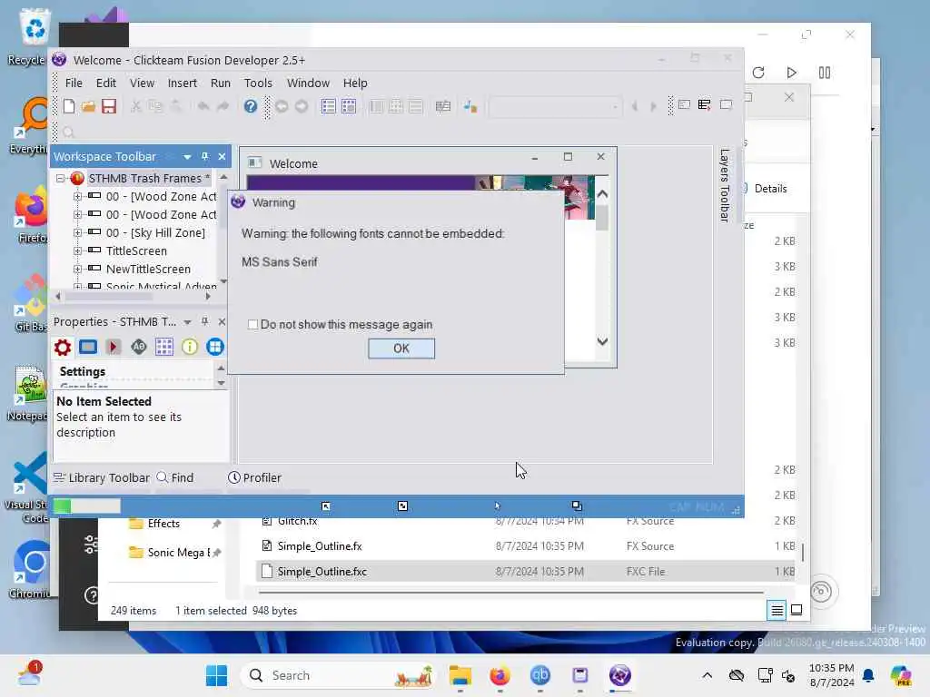Open the File menu
The width and height of the screenshot is (930, 697).
click(74, 83)
